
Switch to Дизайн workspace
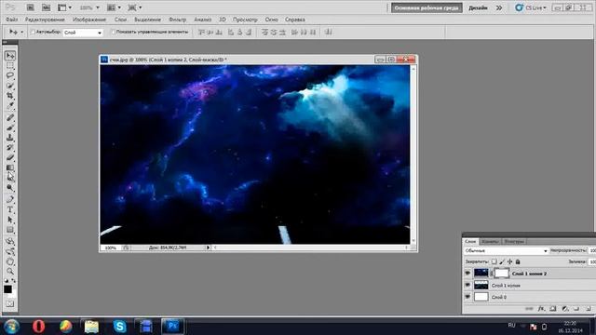click(478, 7)
